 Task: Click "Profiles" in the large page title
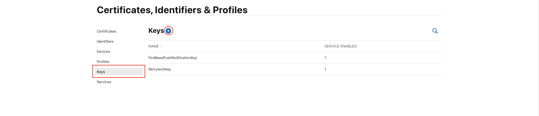tap(230, 10)
